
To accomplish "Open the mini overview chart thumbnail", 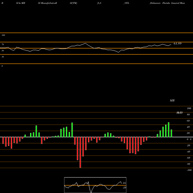I will 95,185.
